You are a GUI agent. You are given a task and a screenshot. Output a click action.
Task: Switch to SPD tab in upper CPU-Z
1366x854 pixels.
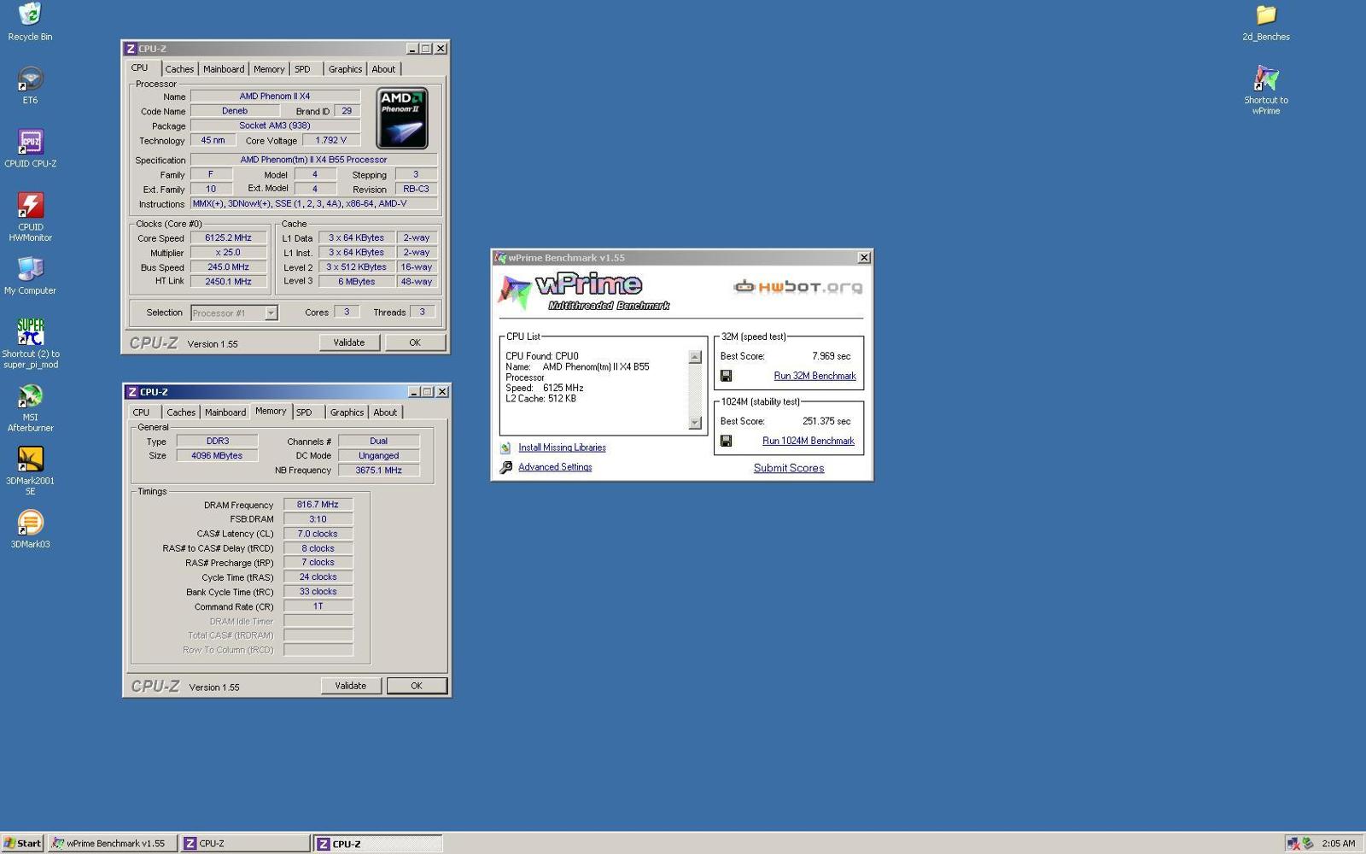click(x=302, y=69)
